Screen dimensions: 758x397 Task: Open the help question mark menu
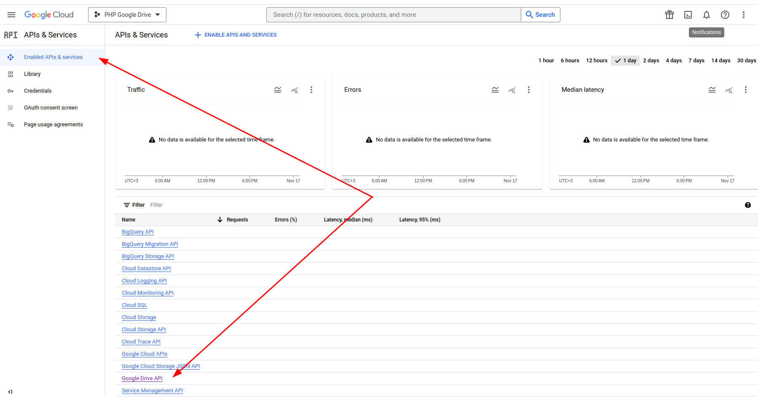pos(725,15)
